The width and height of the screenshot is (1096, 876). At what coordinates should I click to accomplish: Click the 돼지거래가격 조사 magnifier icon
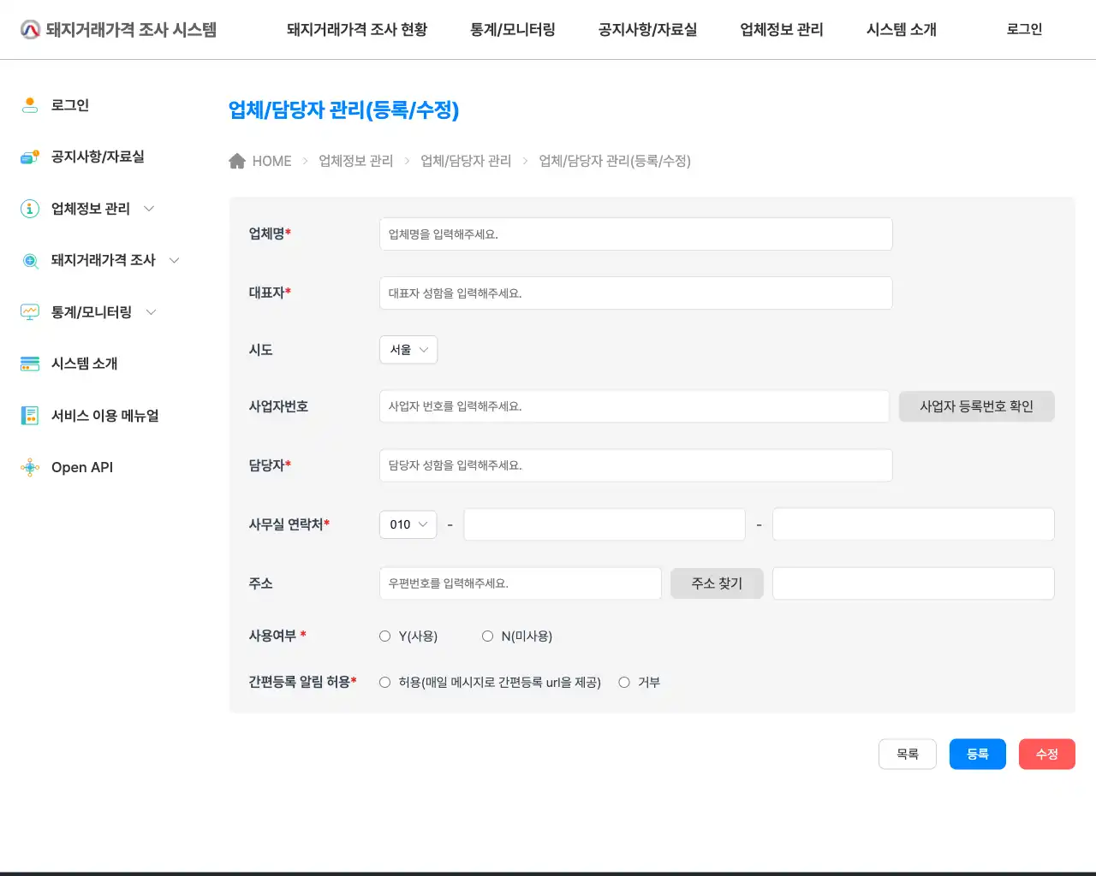(30, 260)
